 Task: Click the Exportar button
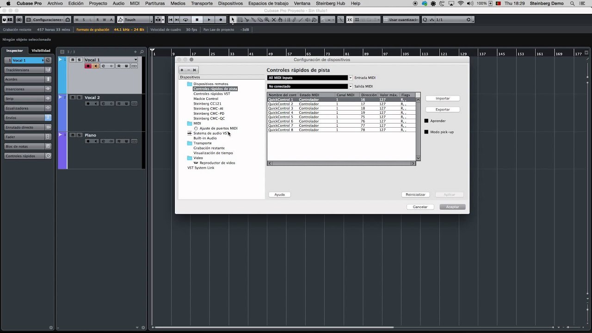(x=443, y=110)
